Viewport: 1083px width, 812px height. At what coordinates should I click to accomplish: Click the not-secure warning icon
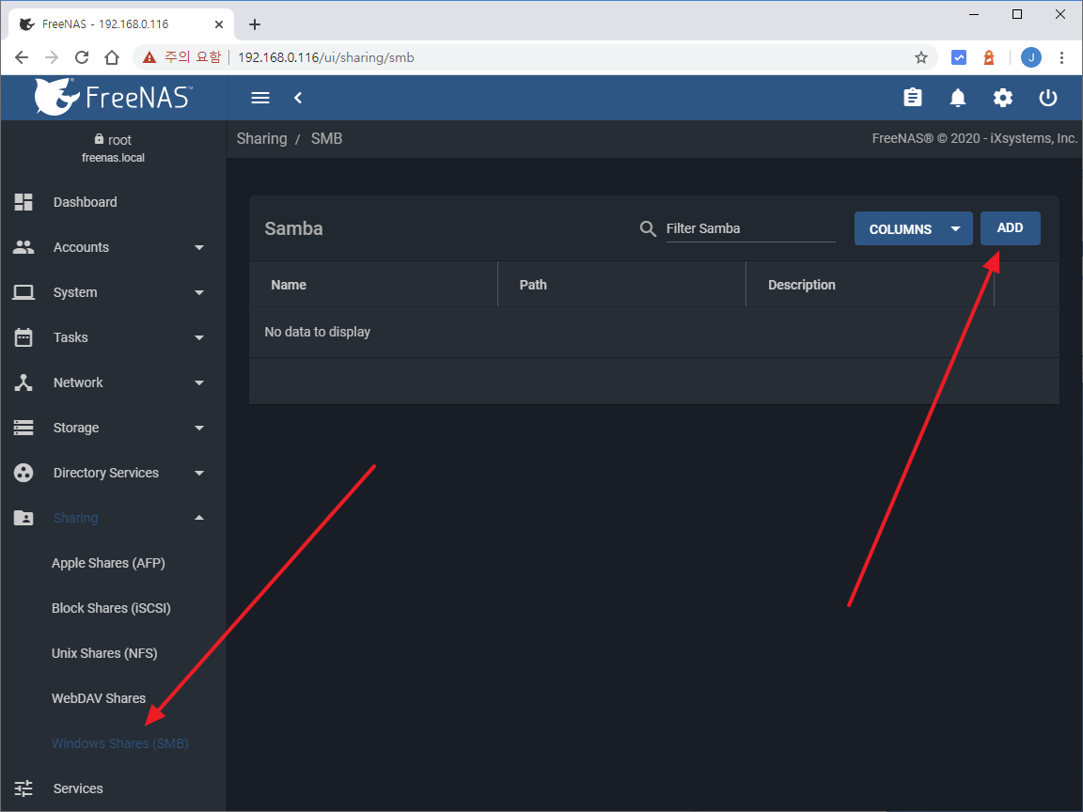(x=149, y=57)
